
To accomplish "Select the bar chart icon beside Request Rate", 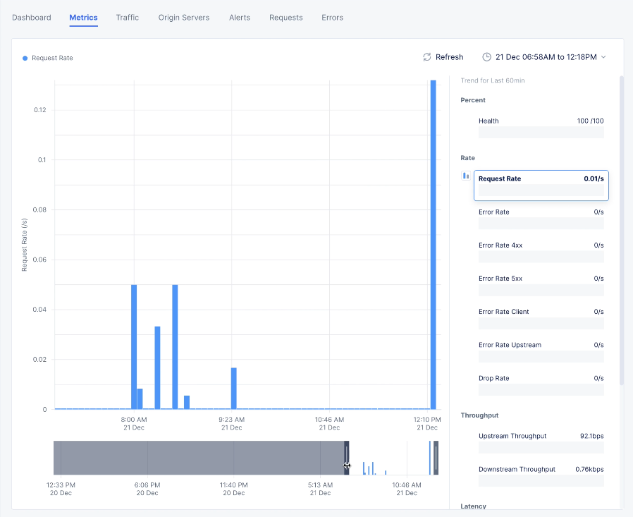I will 465,176.
